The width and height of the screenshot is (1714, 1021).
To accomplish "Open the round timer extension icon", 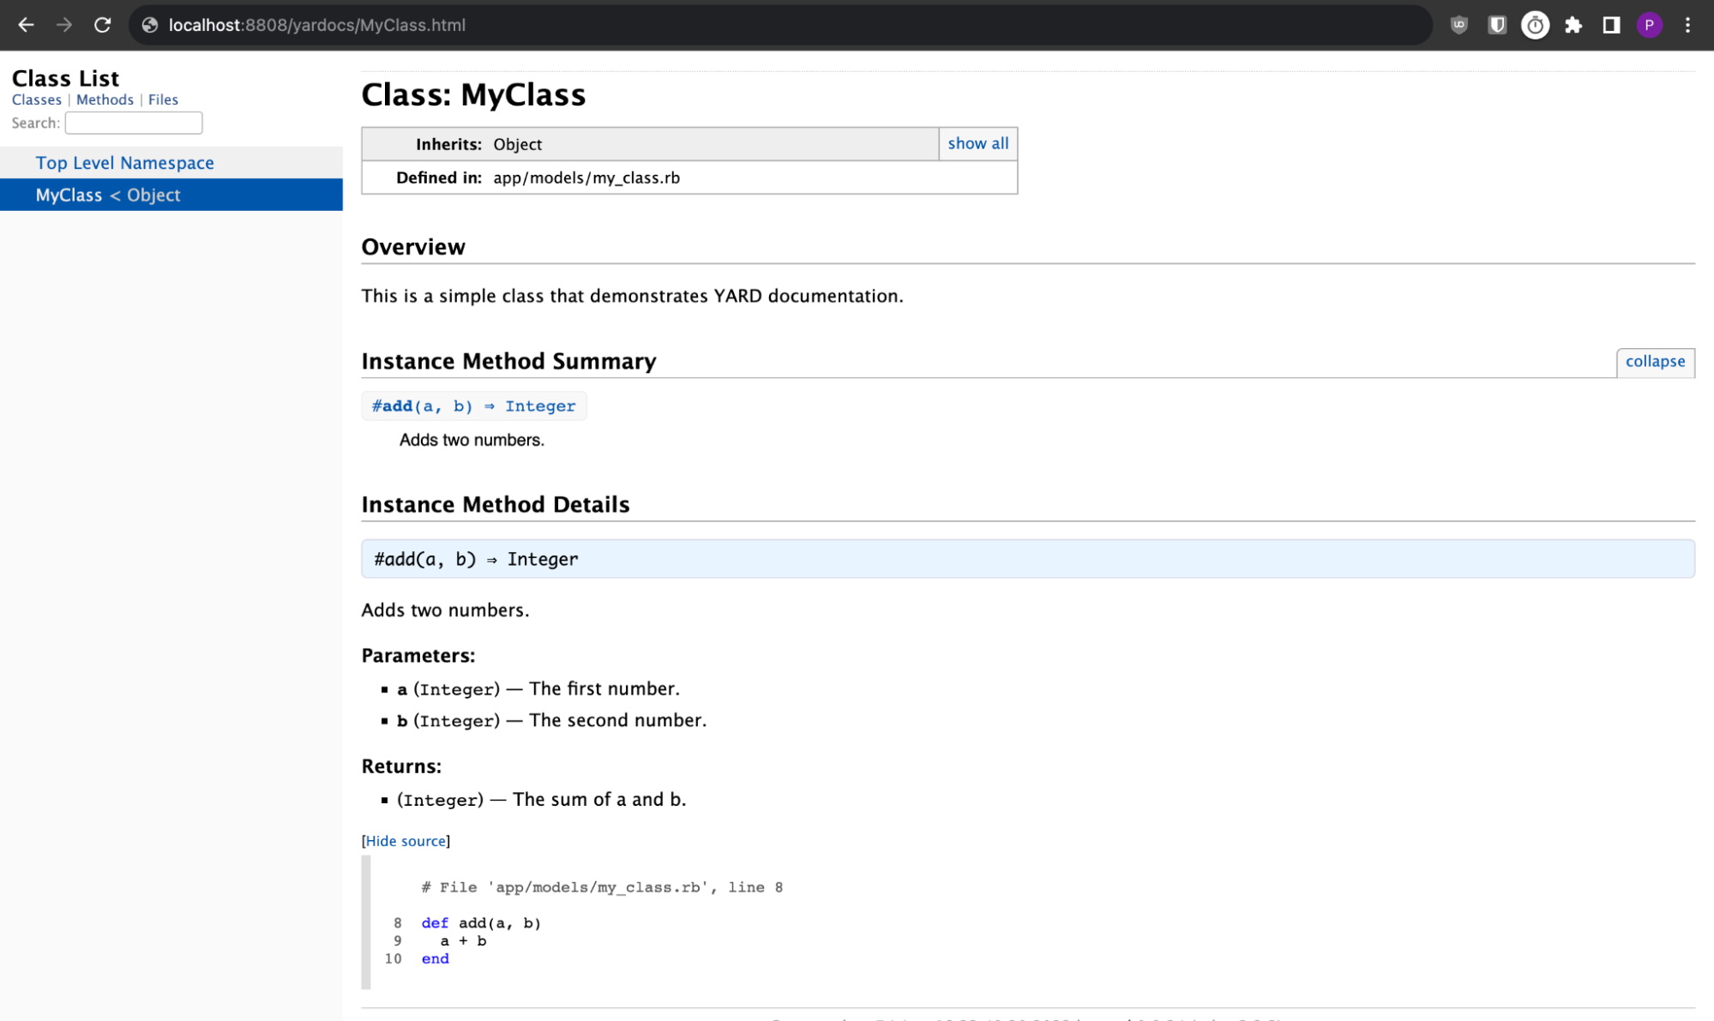I will point(1535,25).
